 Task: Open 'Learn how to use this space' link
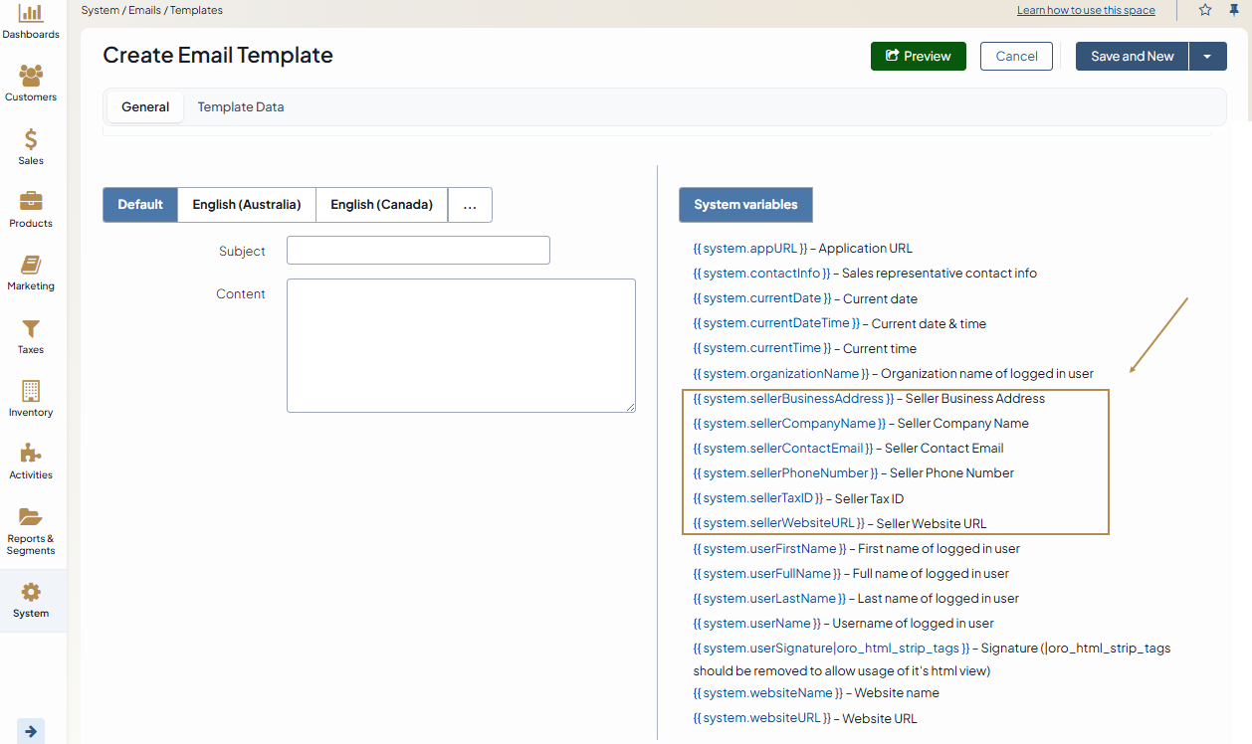[x=1086, y=11]
